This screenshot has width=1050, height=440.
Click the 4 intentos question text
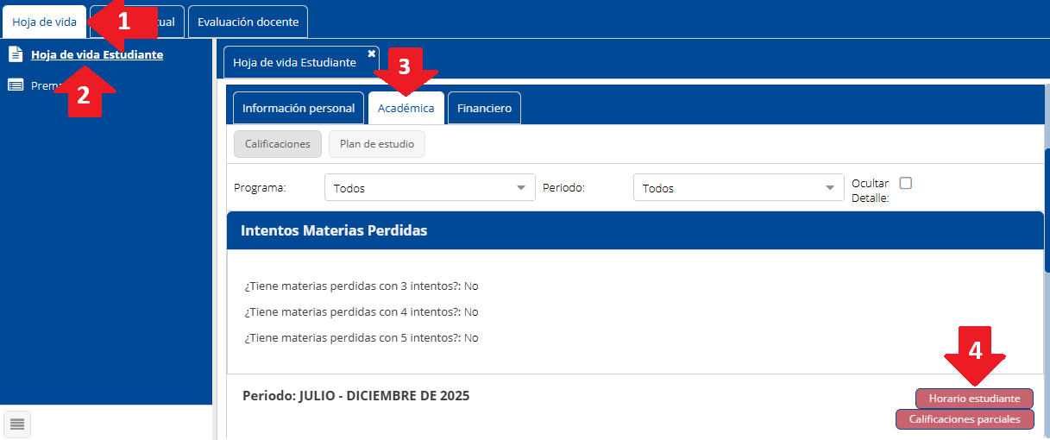[362, 311]
